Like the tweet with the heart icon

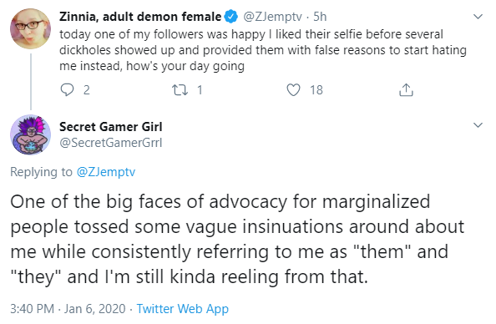tap(293, 90)
